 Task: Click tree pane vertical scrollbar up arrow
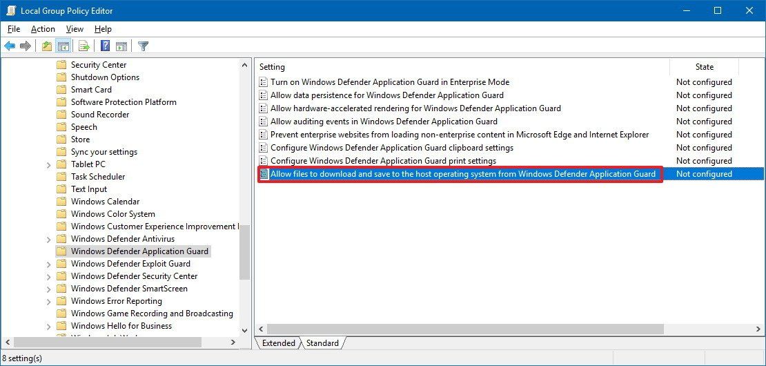(x=244, y=64)
